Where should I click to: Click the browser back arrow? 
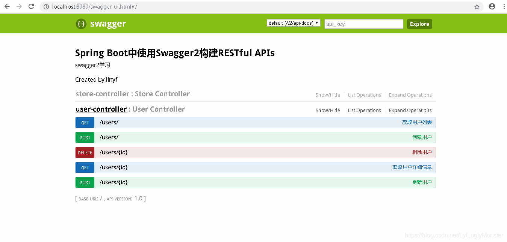click(7, 6)
